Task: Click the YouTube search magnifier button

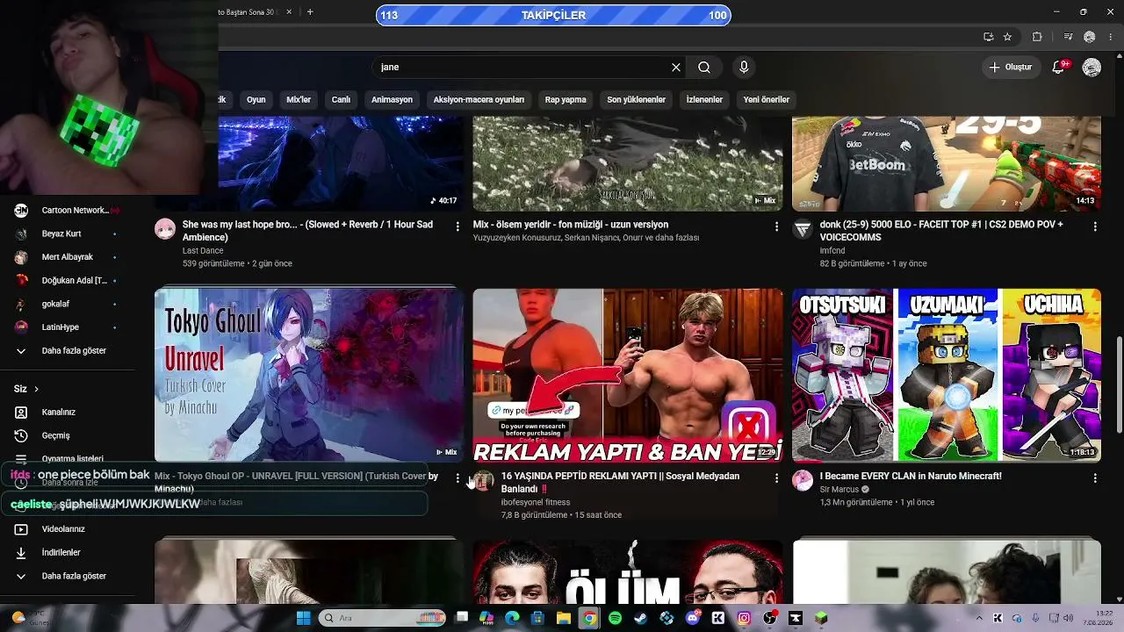Action: 704,67
